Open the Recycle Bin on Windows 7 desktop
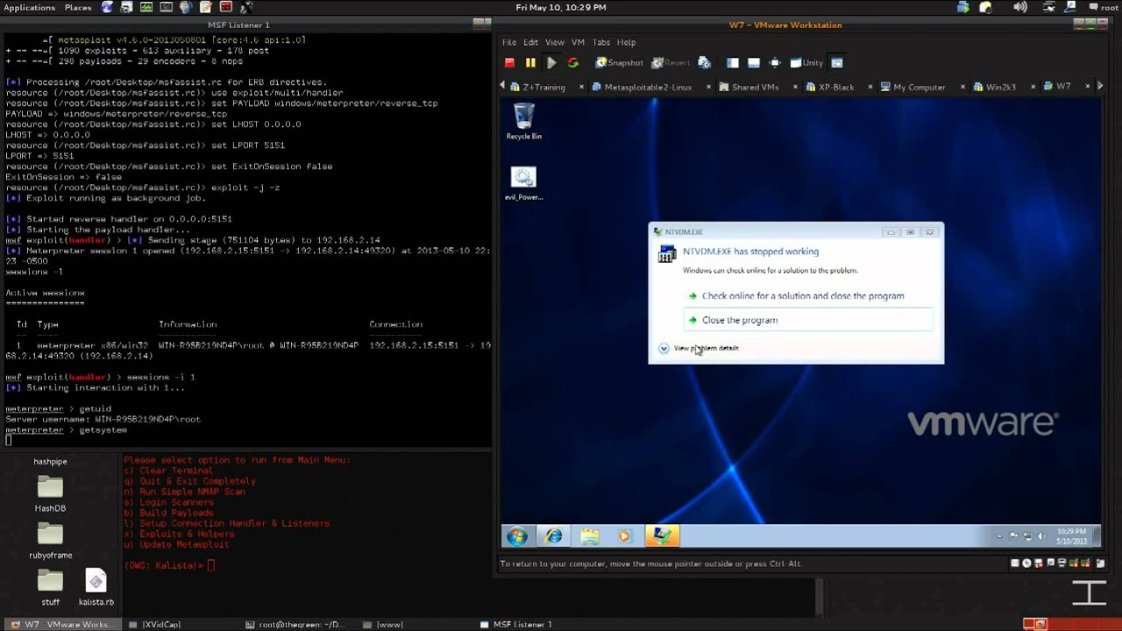This screenshot has height=631, width=1122. point(523,121)
